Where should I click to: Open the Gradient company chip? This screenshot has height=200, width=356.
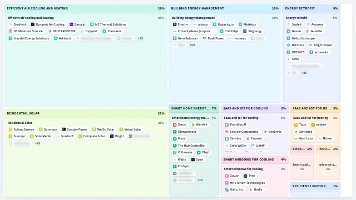pos(17,24)
